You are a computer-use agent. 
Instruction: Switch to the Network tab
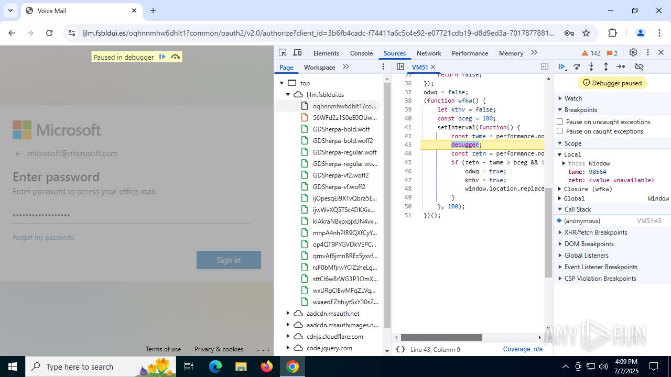point(429,53)
